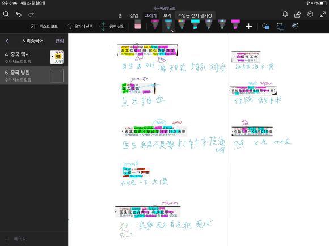This screenshot has height=246, width=329.
Task: Open the notifications bell
Action: [285, 14]
